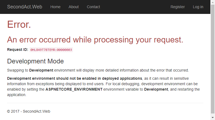Screen dimensions: 215x120
Task: Click the final word "application." in the paragraph
Action: pyautogui.click(x=17, y=95)
